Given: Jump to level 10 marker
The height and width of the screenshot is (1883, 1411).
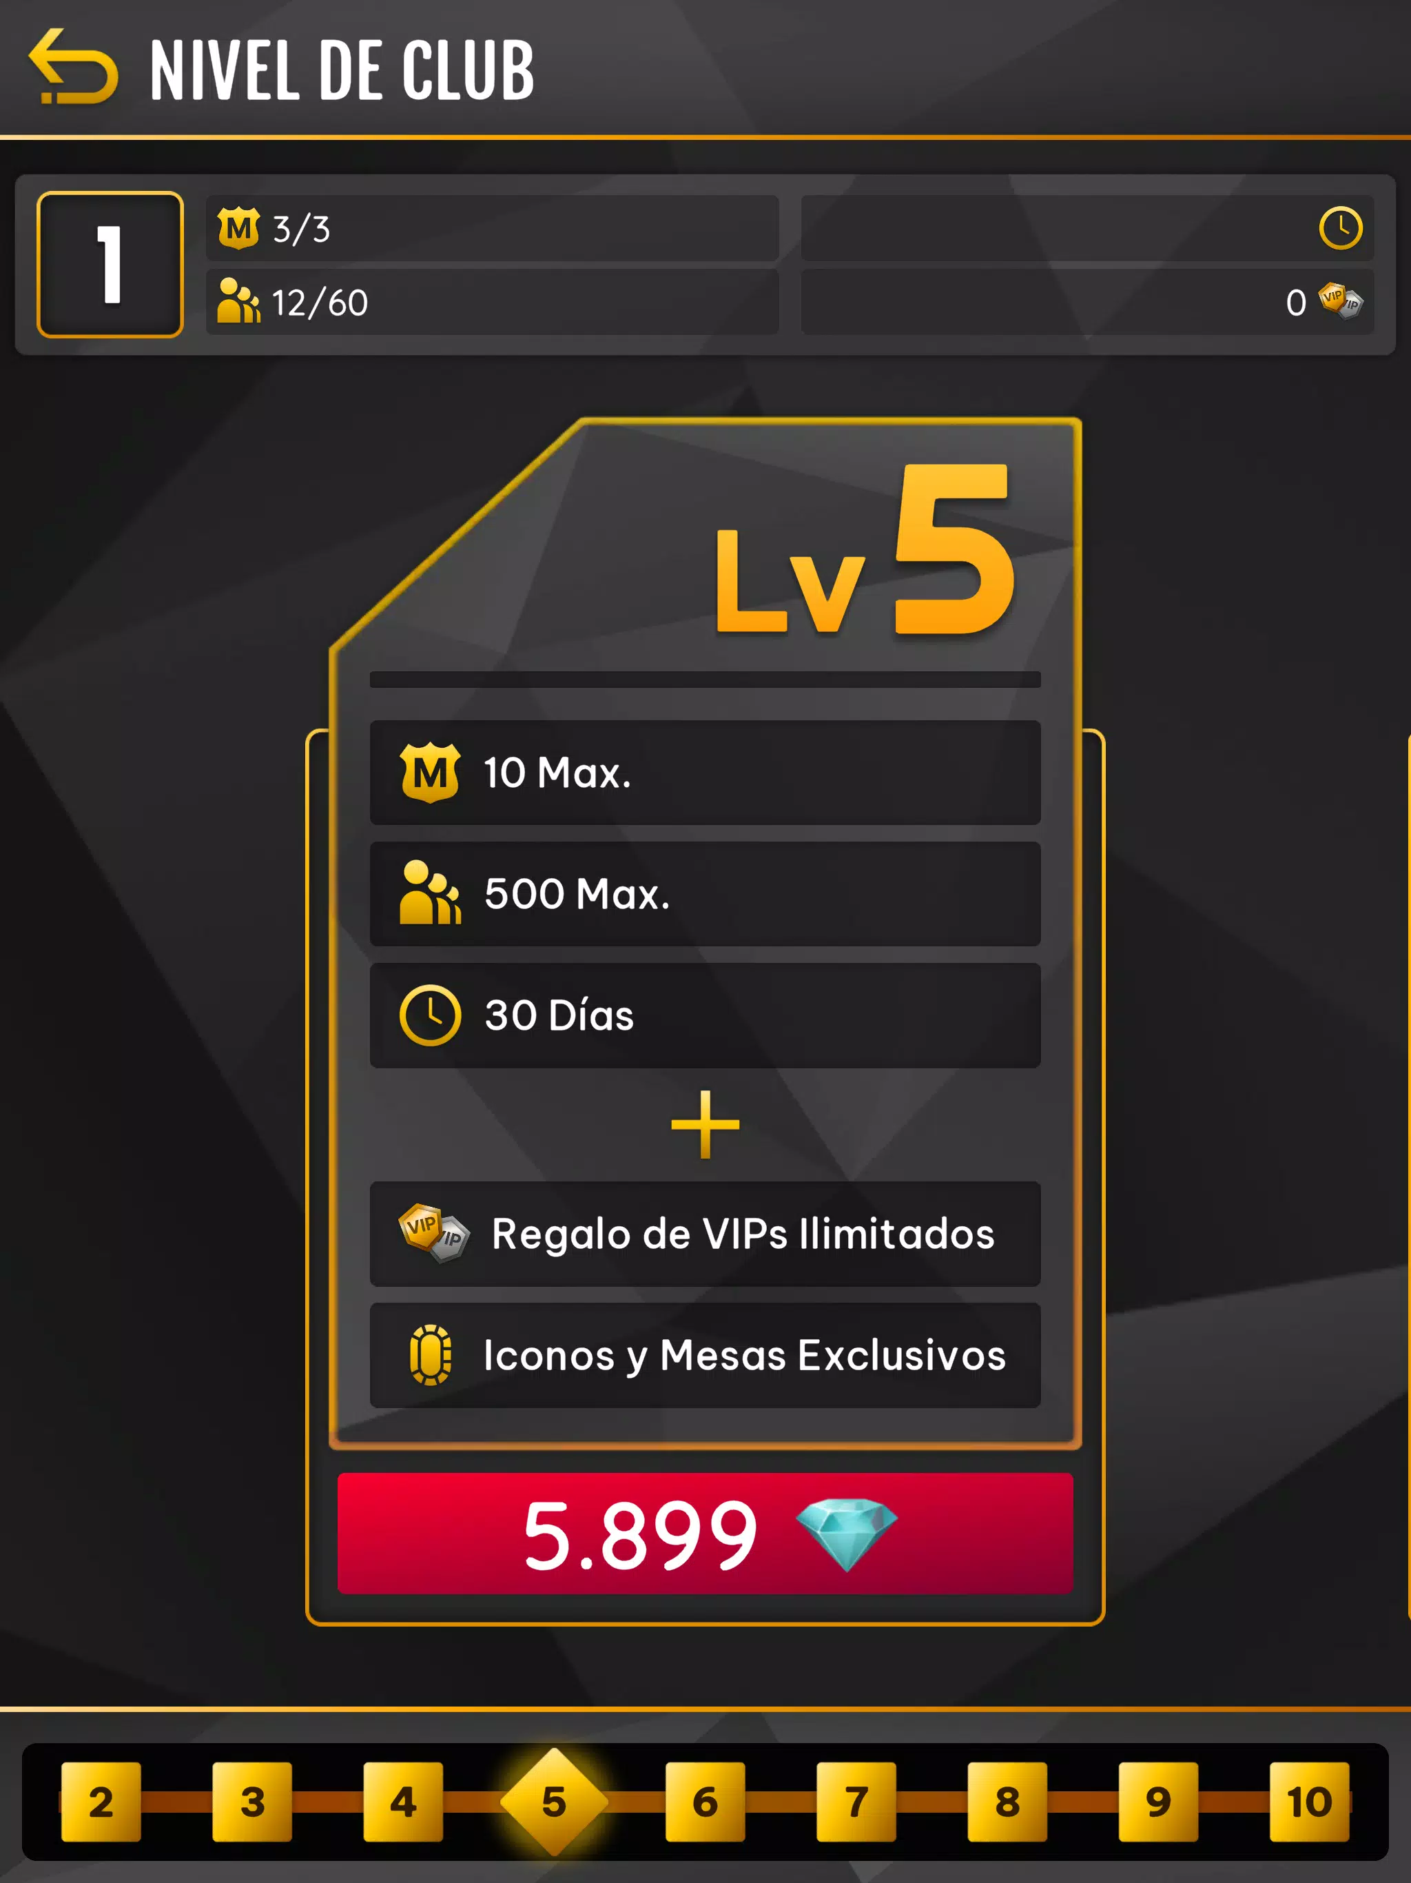Looking at the screenshot, I should click(1309, 1801).
